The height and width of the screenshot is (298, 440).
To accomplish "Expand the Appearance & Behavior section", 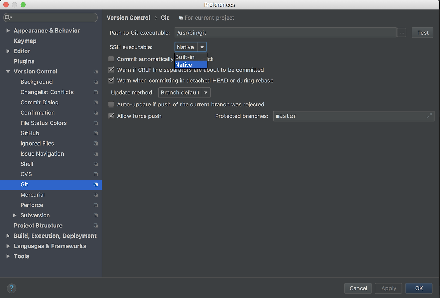I will point(8,31).
